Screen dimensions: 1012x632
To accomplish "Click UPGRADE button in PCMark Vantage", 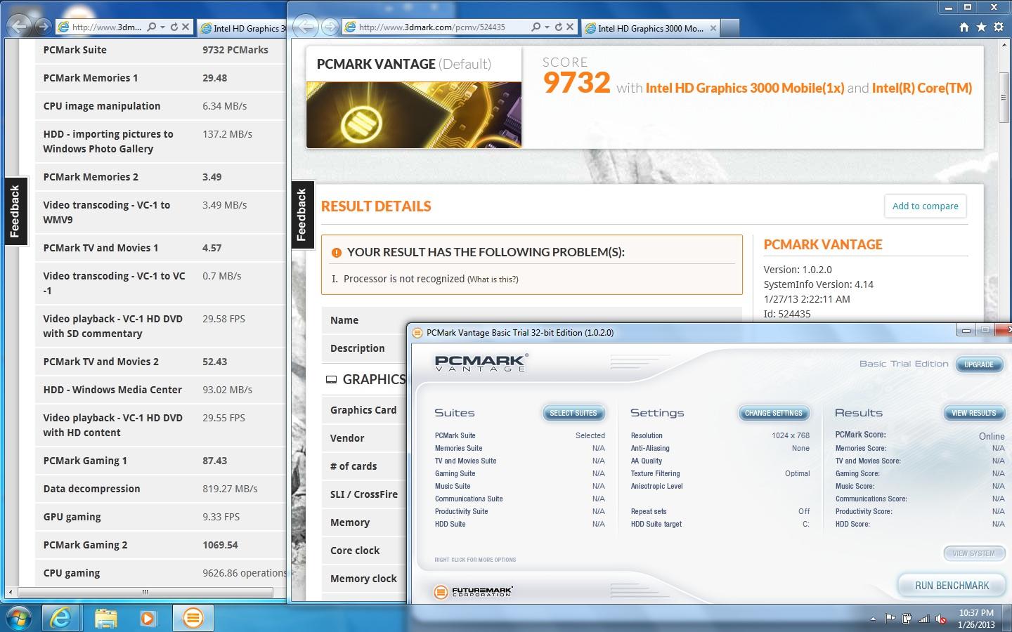I will coord(979,364).
